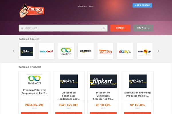Select the Tradus brand logo

coord(105,51)
